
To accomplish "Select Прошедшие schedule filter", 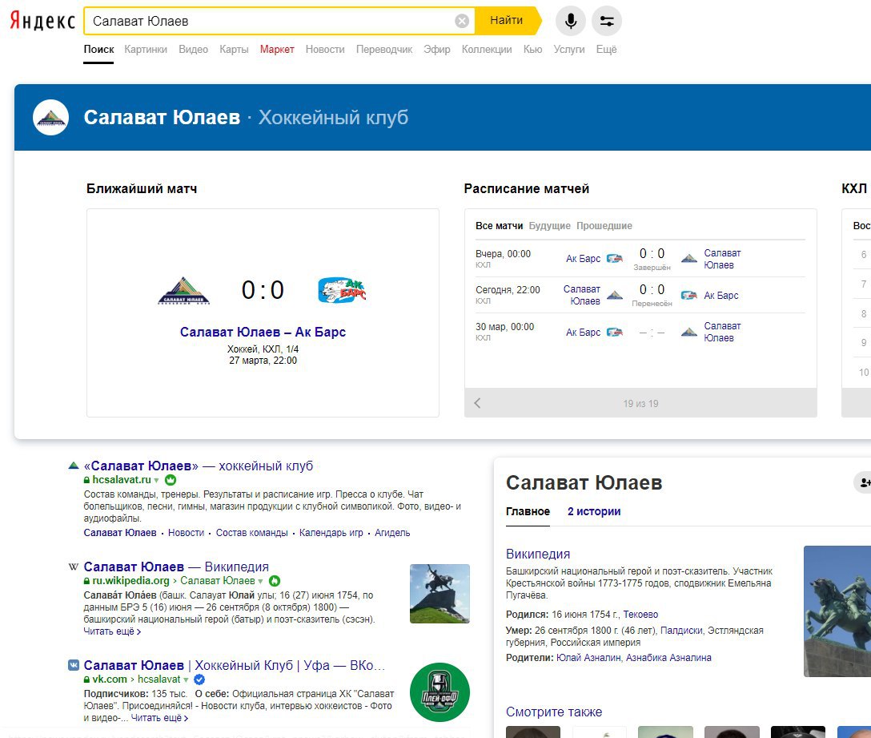I will 604,226.
